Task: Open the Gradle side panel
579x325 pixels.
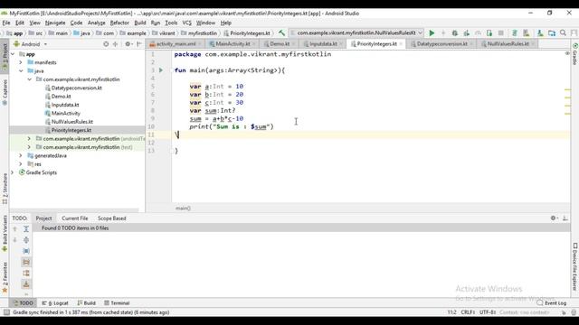Action: (x=575, y=54)
